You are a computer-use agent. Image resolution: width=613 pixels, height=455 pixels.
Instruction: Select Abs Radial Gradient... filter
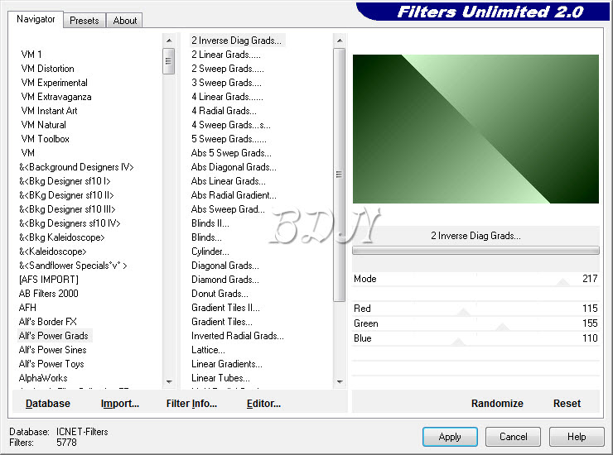tap(234, 195)
